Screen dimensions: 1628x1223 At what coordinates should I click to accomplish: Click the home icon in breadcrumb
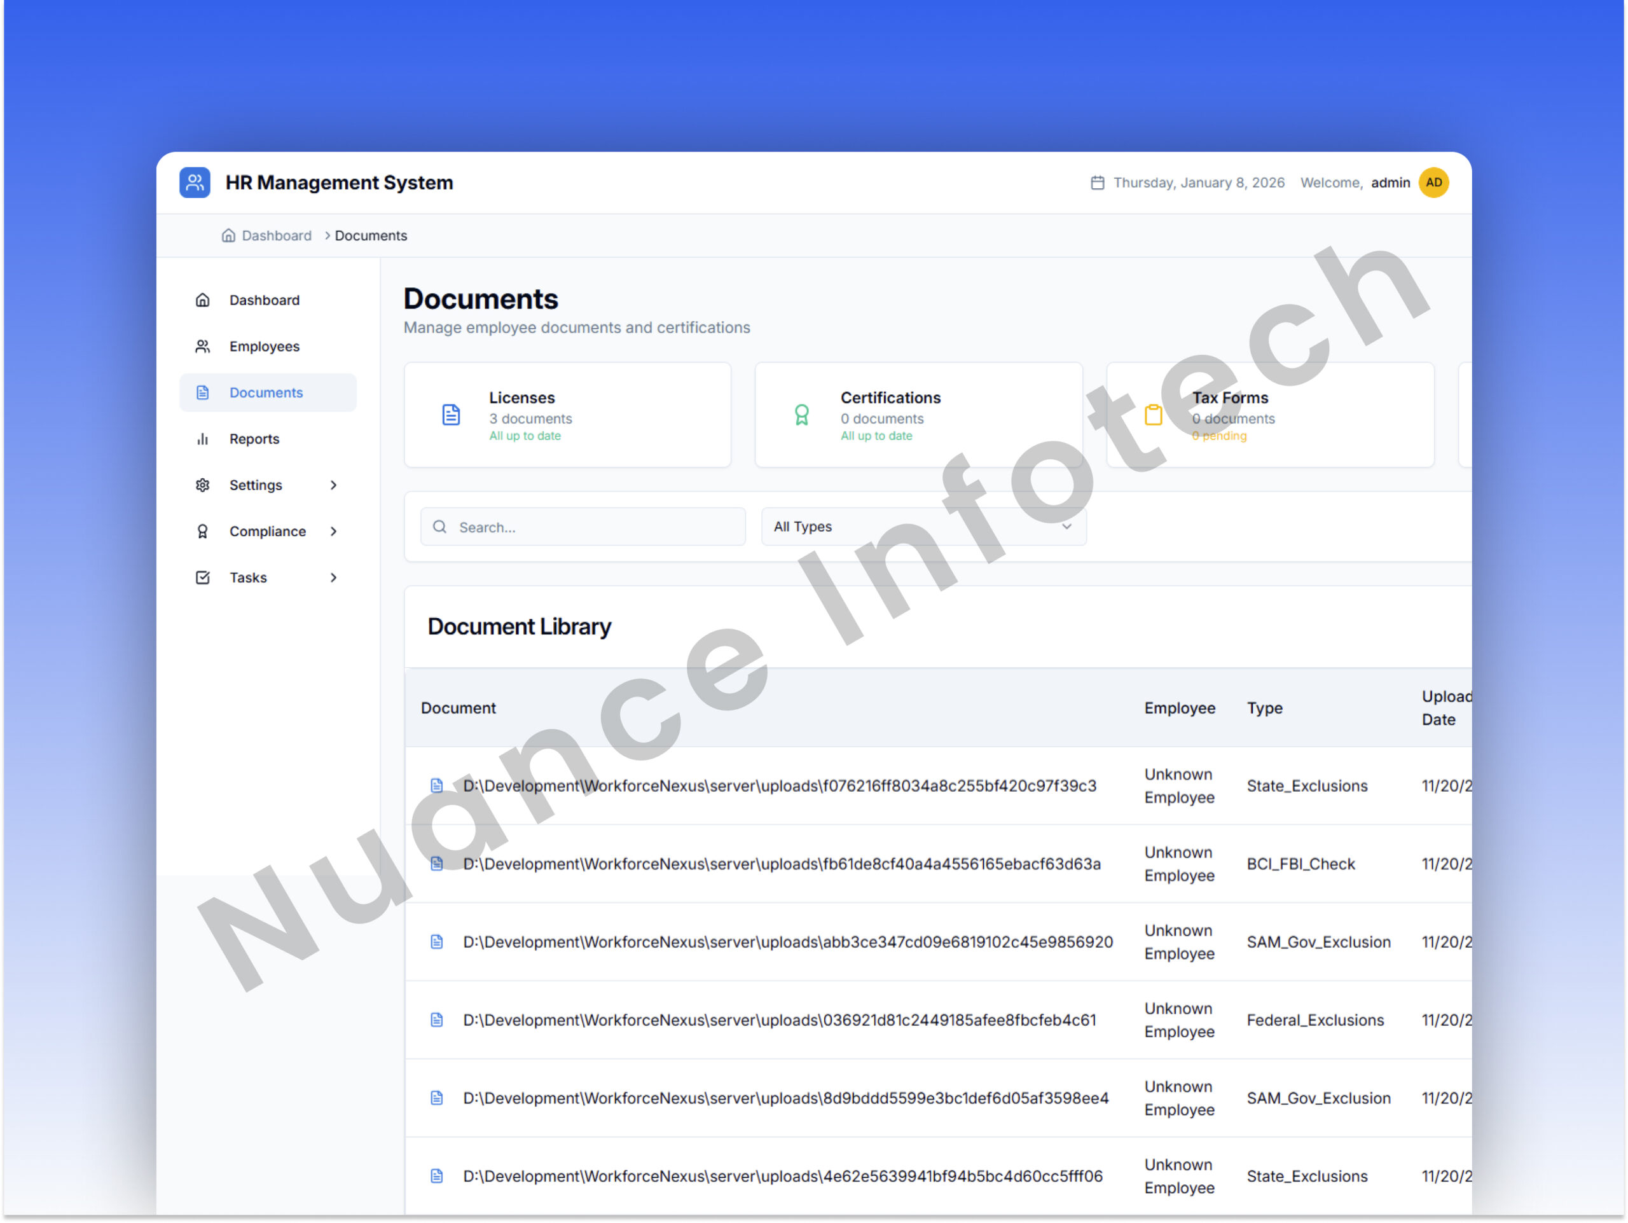[229, 235]
